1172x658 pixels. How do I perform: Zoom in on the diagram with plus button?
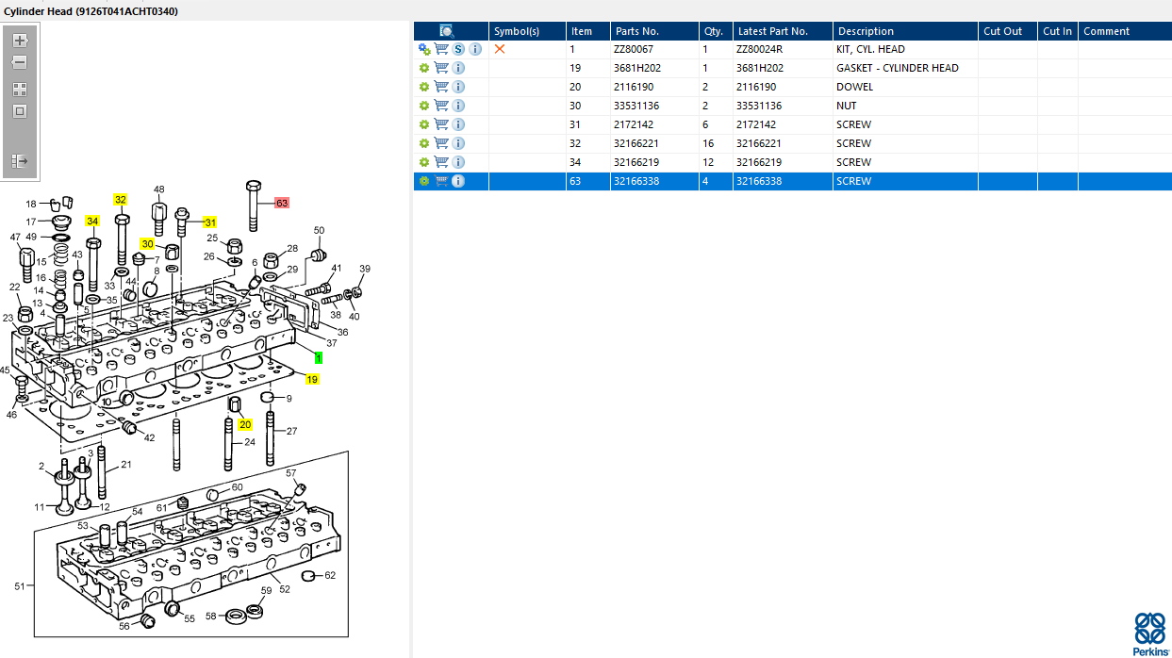click(20, 41)
